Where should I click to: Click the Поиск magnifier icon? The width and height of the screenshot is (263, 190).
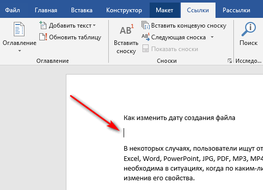[249, 29]
